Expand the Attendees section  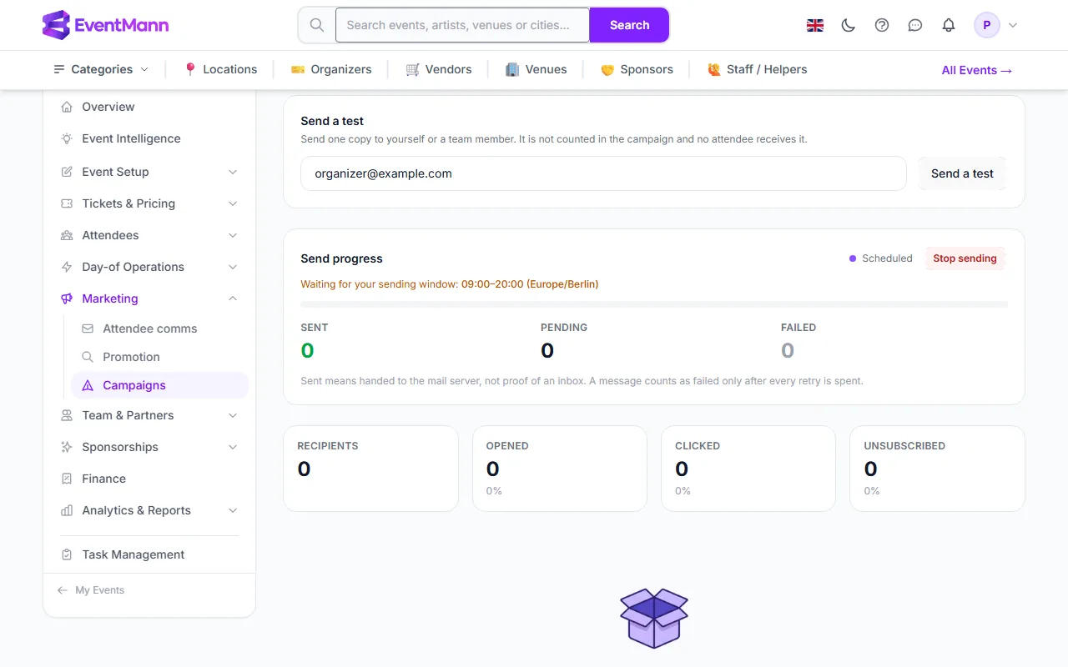coord(149,235)
